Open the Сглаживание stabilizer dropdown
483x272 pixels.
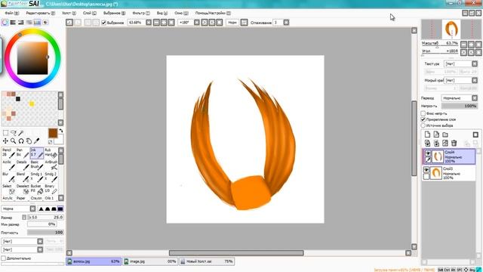pyautogui.click(x=286, y=23)
